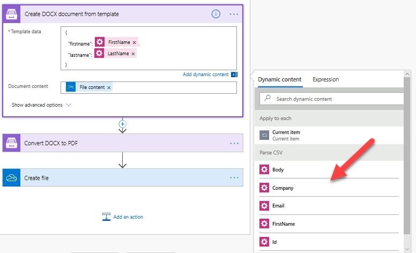
Task: Remove the File content token
Action: pyautogui.click(x=109, y=87)
